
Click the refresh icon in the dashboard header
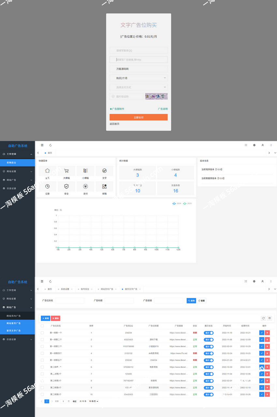[51, 145]
